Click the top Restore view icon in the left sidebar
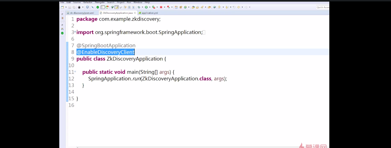Screen dimensions: 391x148 (x=62, y=14)
